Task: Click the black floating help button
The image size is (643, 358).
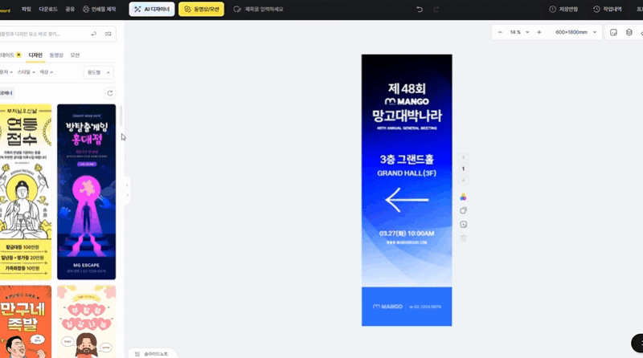Action: 637,343
